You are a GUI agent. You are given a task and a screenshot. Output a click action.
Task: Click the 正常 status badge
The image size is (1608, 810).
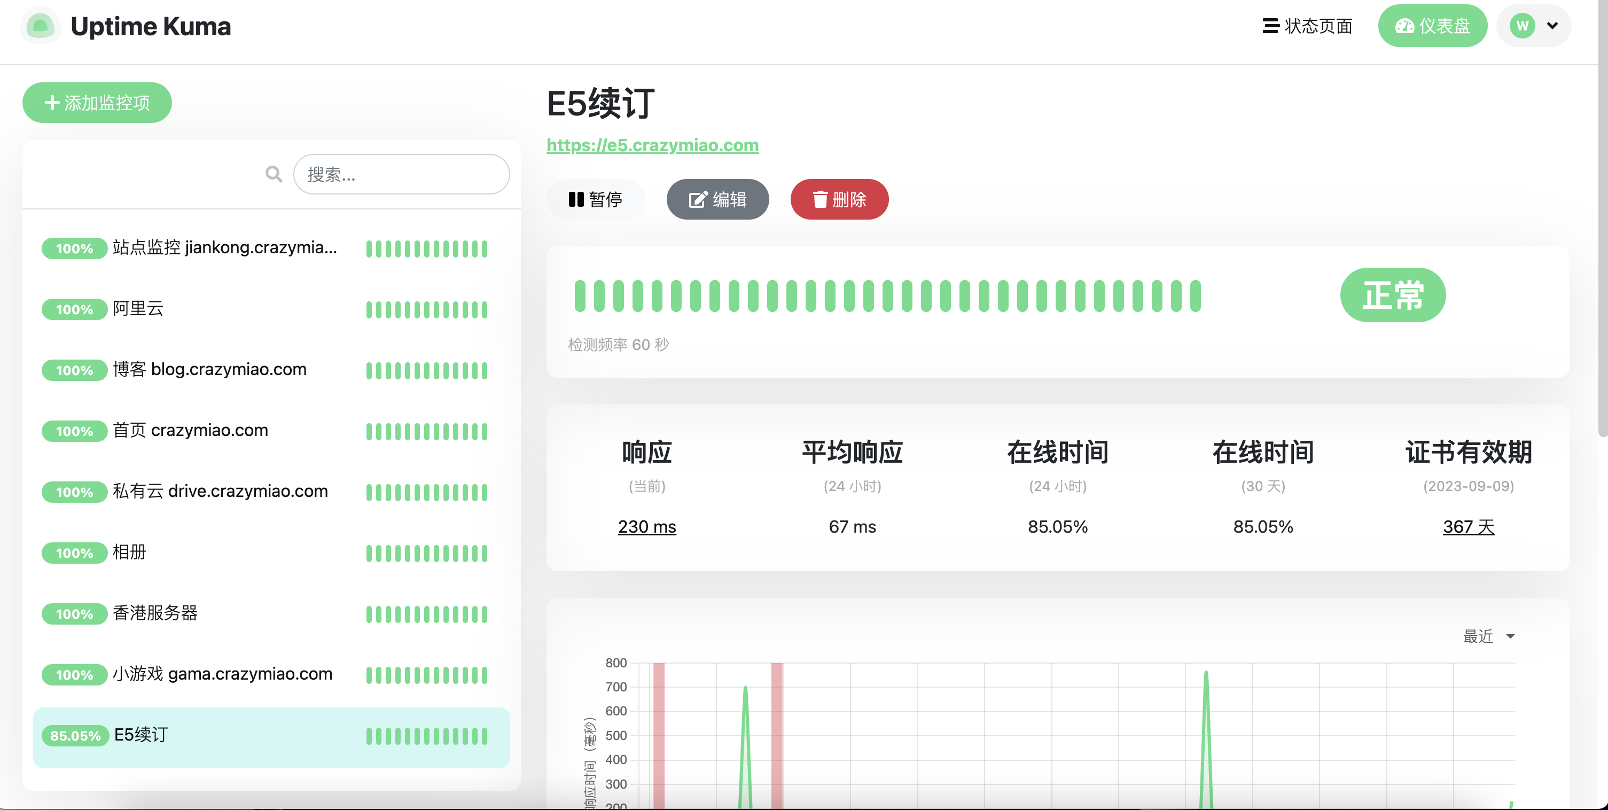pos(1393,295)
